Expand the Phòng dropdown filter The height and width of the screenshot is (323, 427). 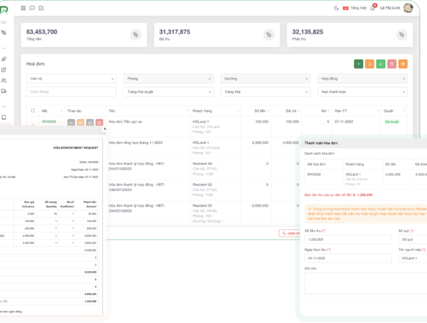(170, 79)
